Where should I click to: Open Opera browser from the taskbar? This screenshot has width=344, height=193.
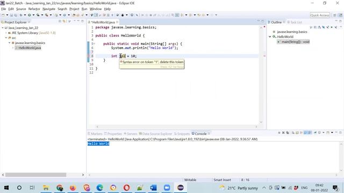click(x=127, y=188)
